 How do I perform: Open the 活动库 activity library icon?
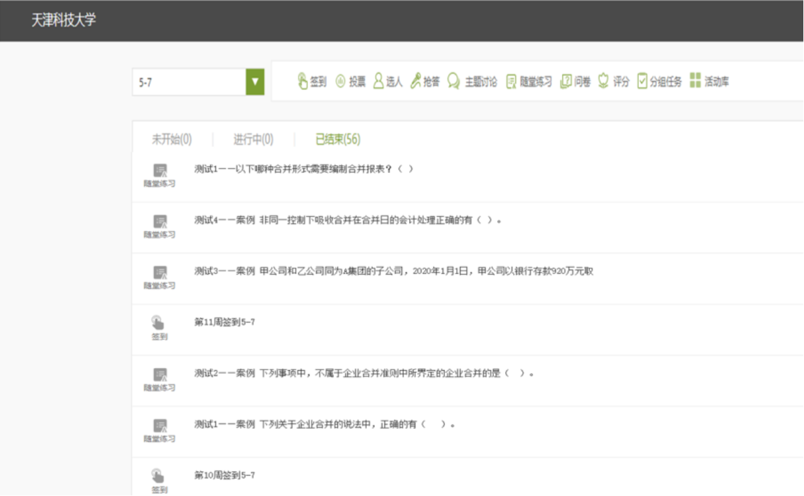tap(695, 82)
